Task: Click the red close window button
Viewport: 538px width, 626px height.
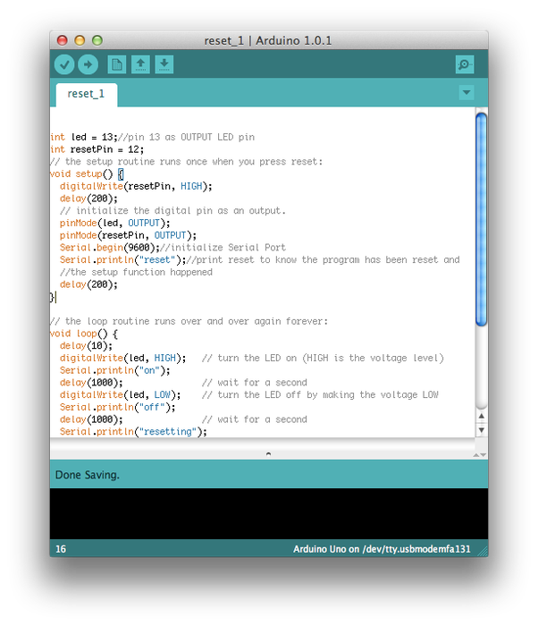Action: [63, 40]
